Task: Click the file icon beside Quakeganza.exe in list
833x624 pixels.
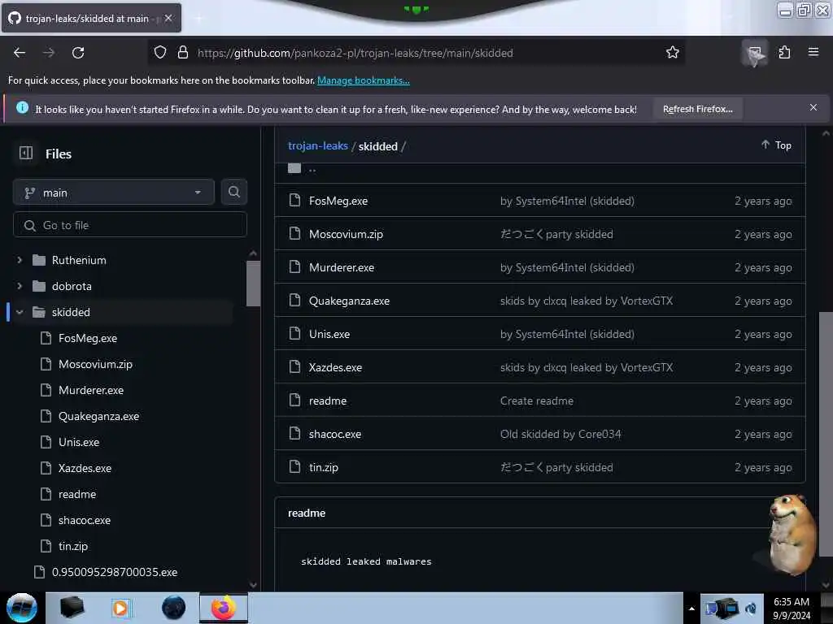Action: (294, 301)
